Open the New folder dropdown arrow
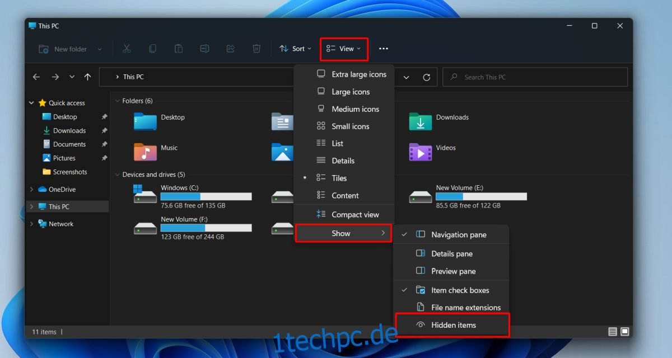This screenshot has height=358, width=672. tap(100, 49)
